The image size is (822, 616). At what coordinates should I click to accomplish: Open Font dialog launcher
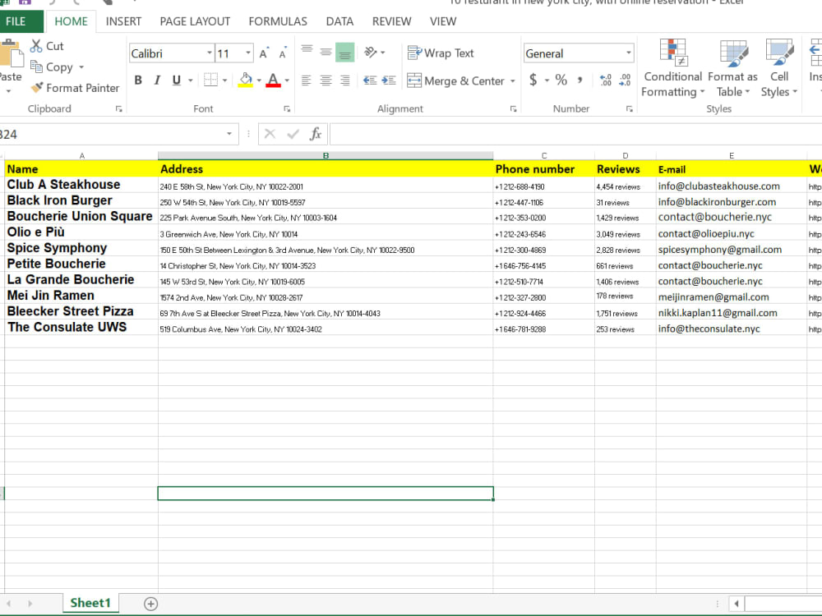click(x=287, y=109)
